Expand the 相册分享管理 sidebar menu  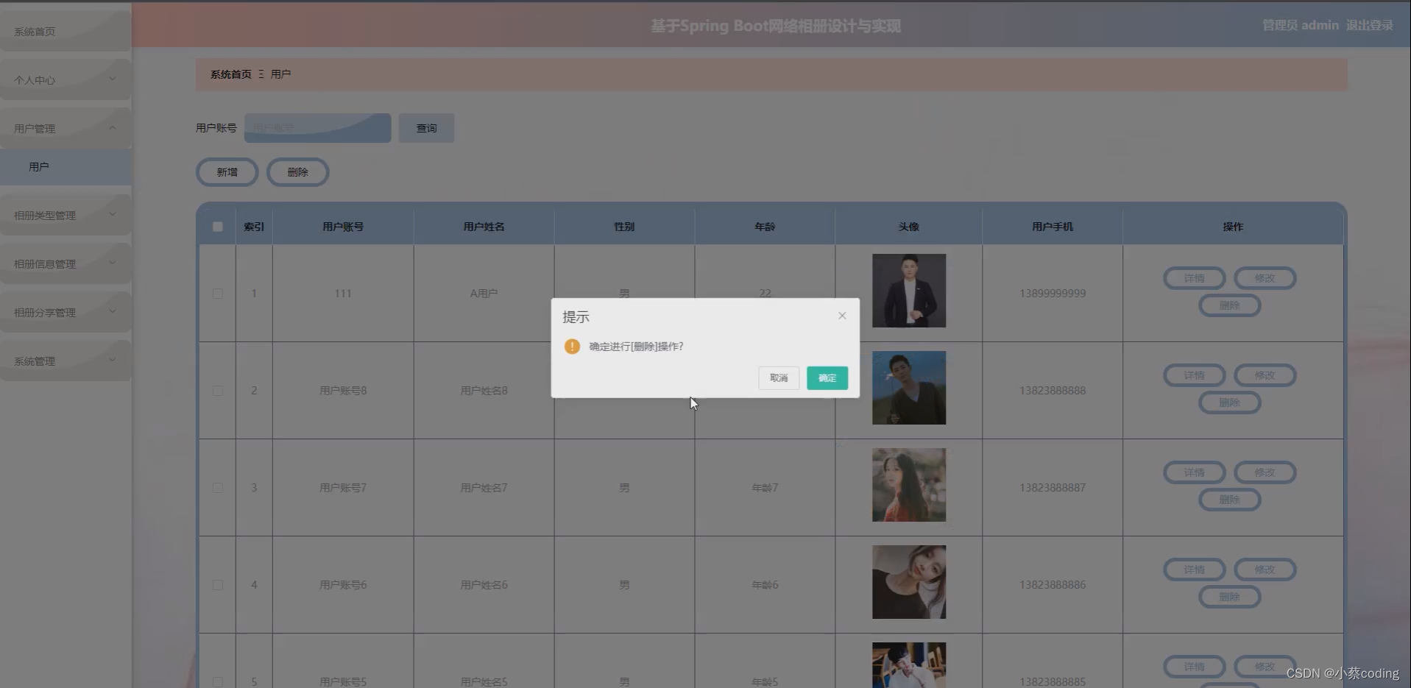click(66, 312)
